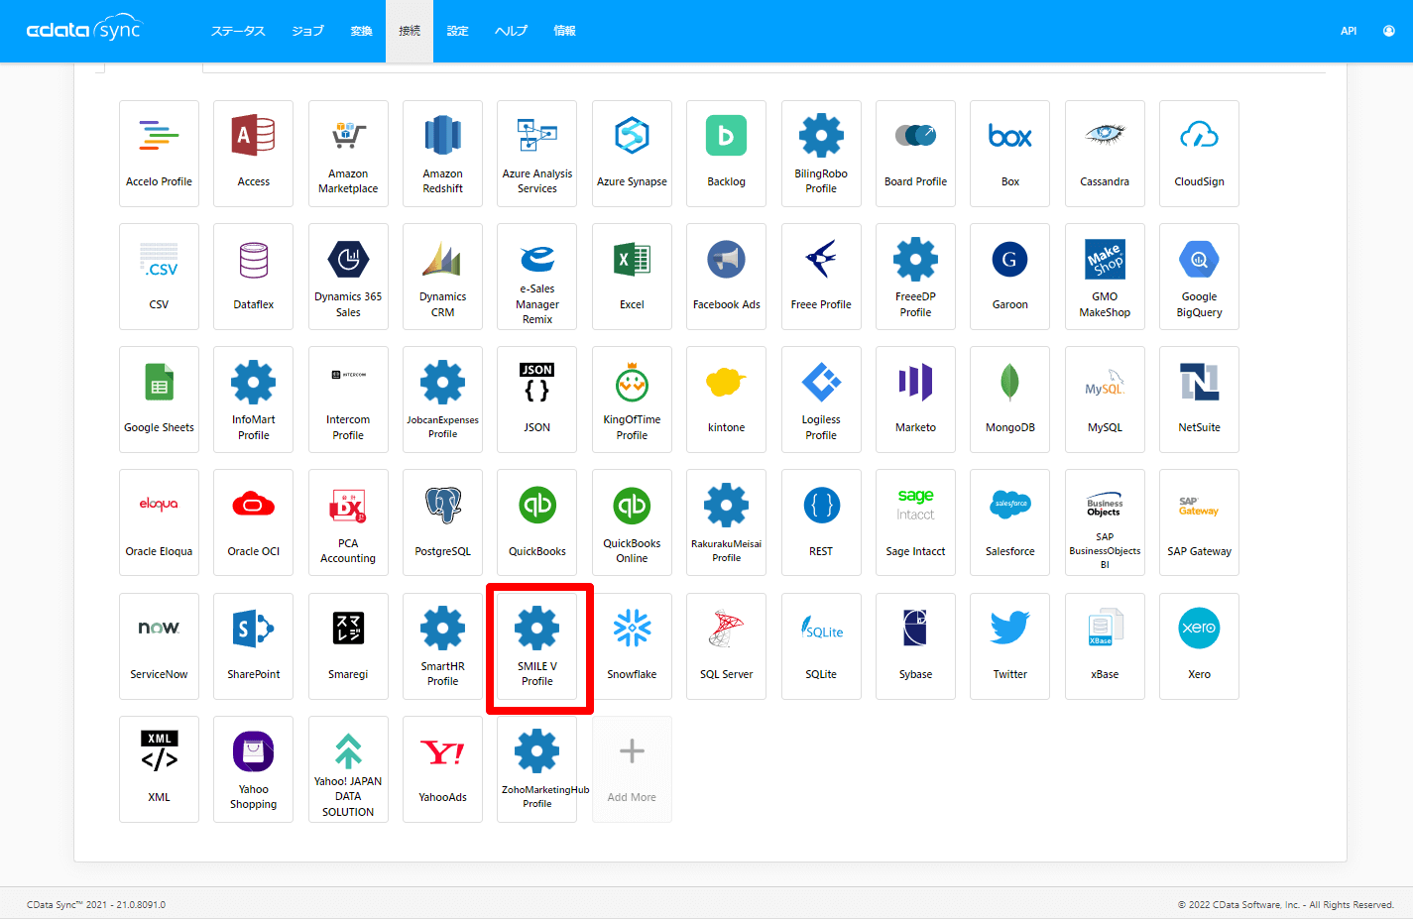Select the Twitter connector
Viewport: 1413px width, 919px height.
[1009, 646]
